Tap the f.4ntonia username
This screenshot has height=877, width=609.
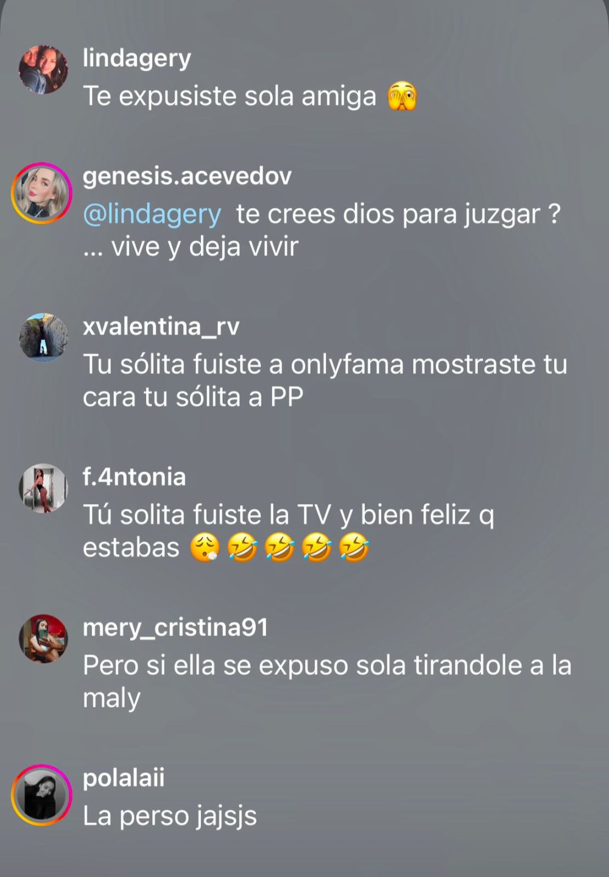click(x=135, y=477)
